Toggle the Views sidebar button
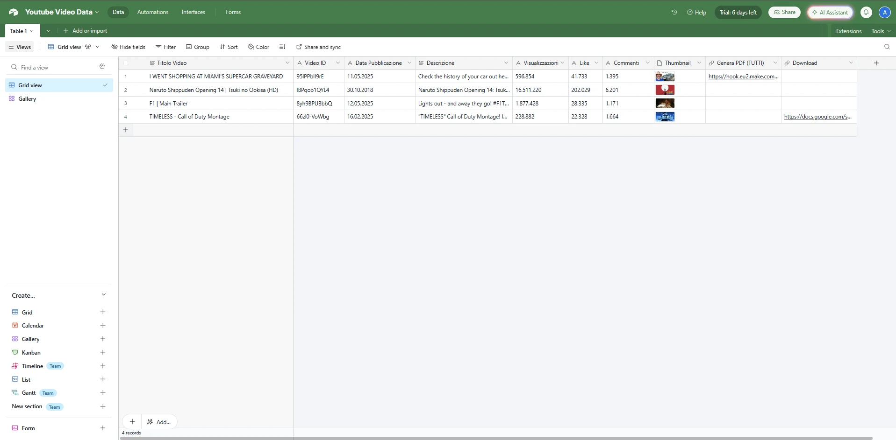This screenshot has height=440, width=896. 20,47
